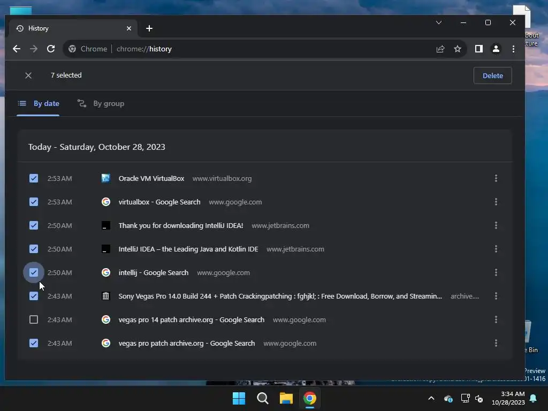The height and width of the screenshot is (411, 548).
Task: Click the muted volume tray icon
Action: pyautogui.click(x=479, y=398)
